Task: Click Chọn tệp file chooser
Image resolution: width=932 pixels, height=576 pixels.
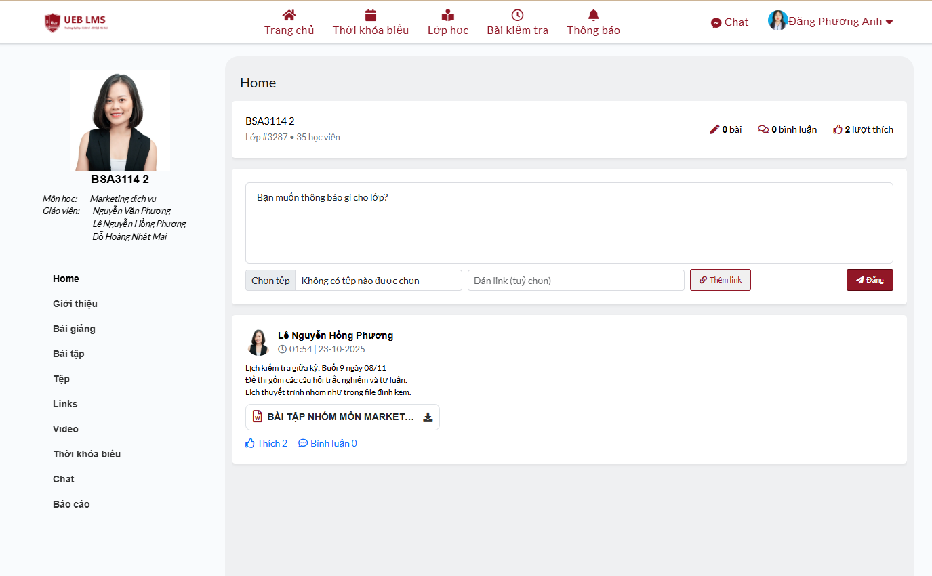Action: coord(270,281)
